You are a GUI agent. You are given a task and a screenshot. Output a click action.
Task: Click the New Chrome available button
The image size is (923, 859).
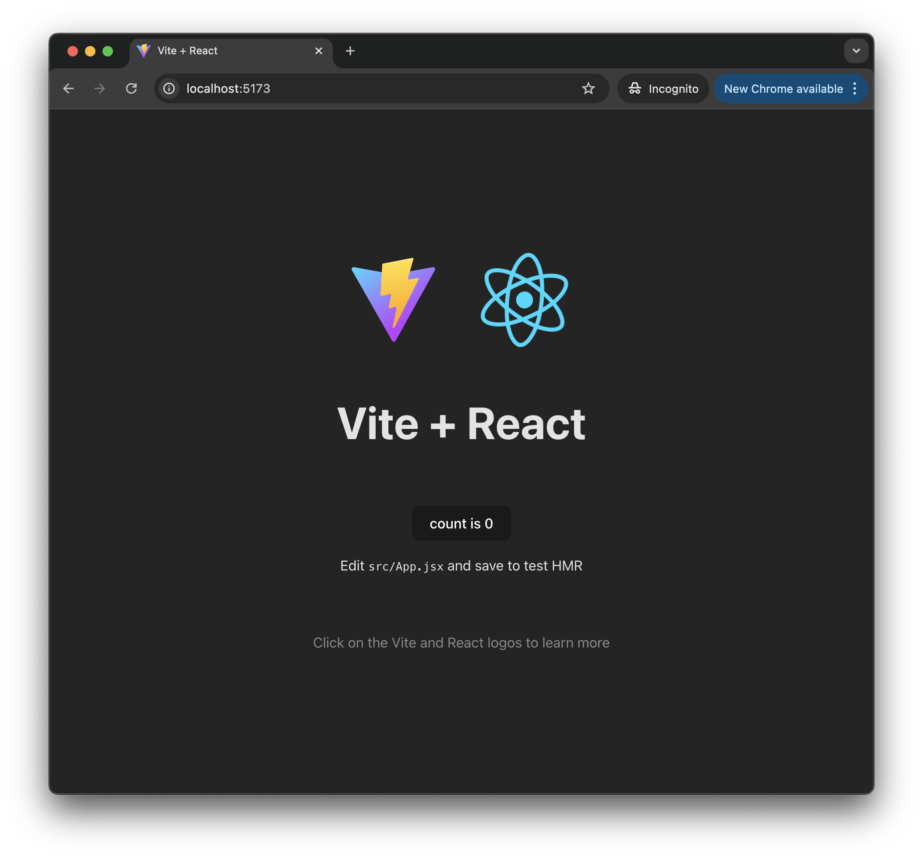pyautogui.click(x=783, y=89)
